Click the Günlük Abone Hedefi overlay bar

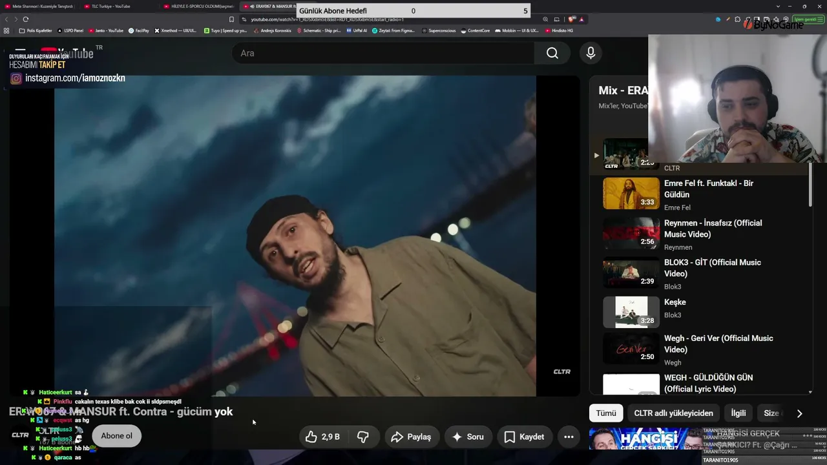413,11
